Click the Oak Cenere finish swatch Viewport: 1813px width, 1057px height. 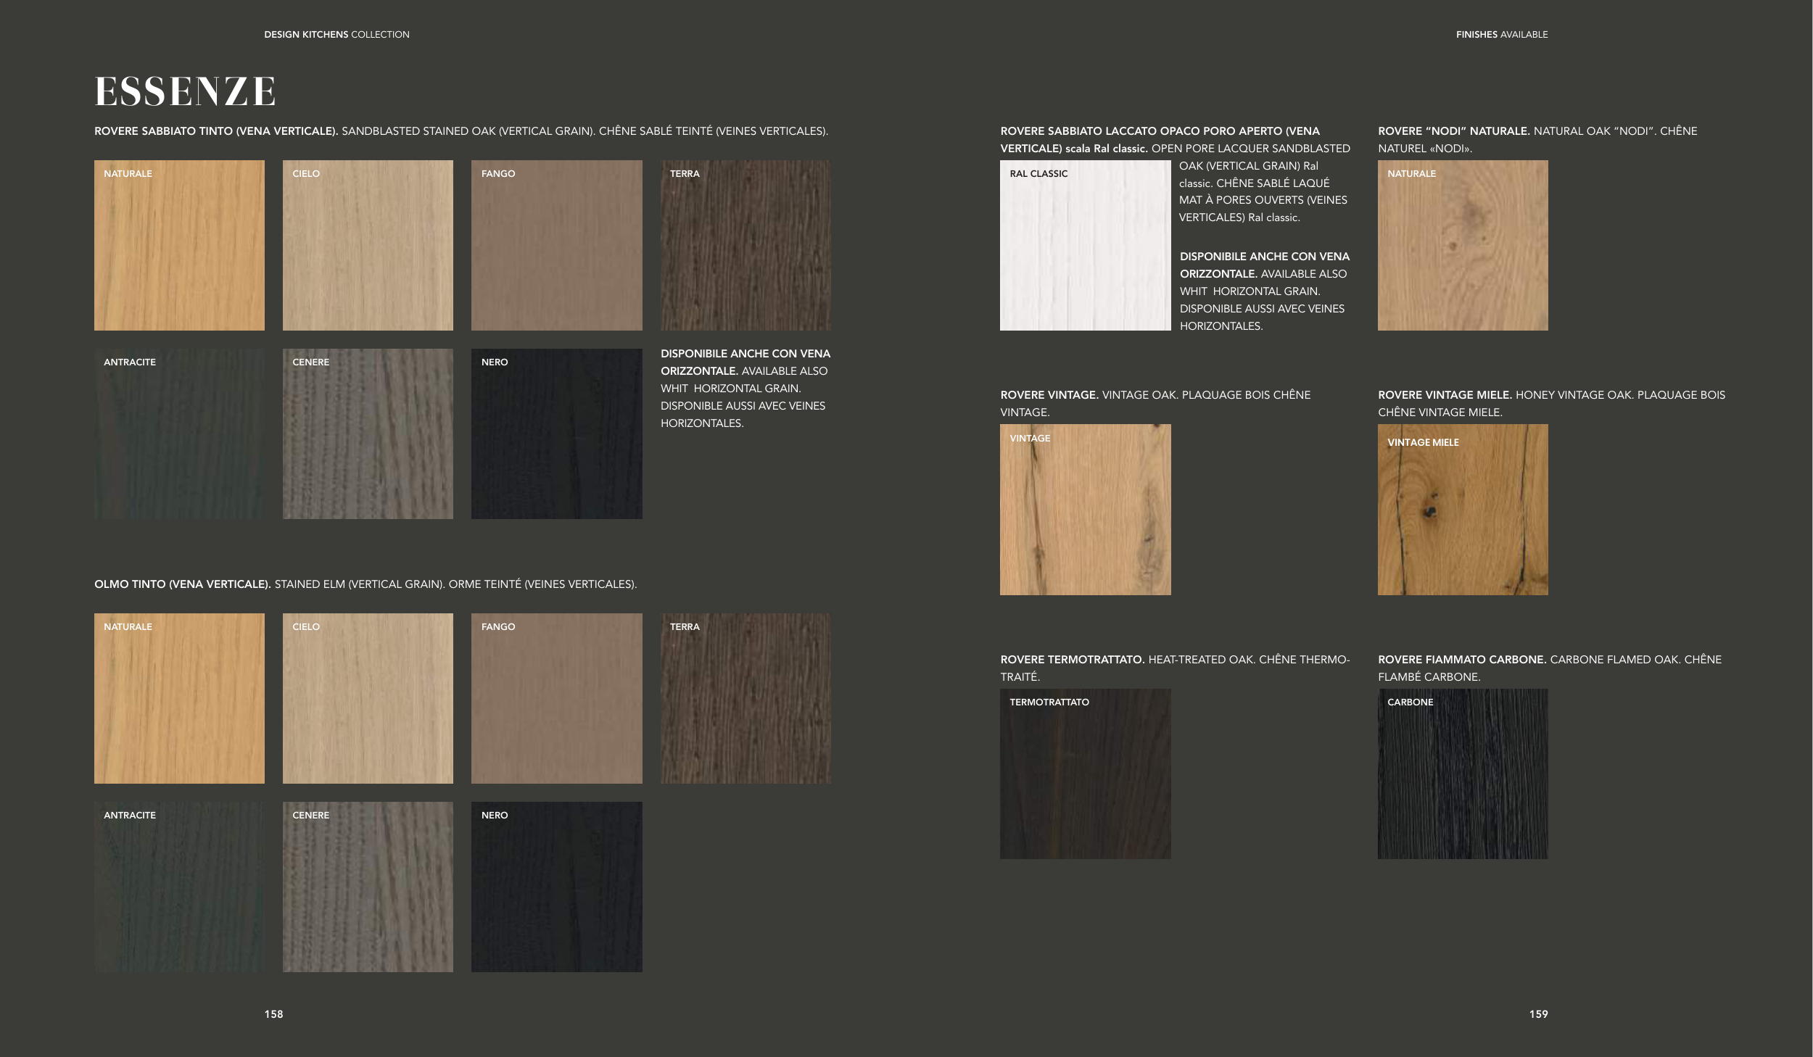tap(368, 434)
